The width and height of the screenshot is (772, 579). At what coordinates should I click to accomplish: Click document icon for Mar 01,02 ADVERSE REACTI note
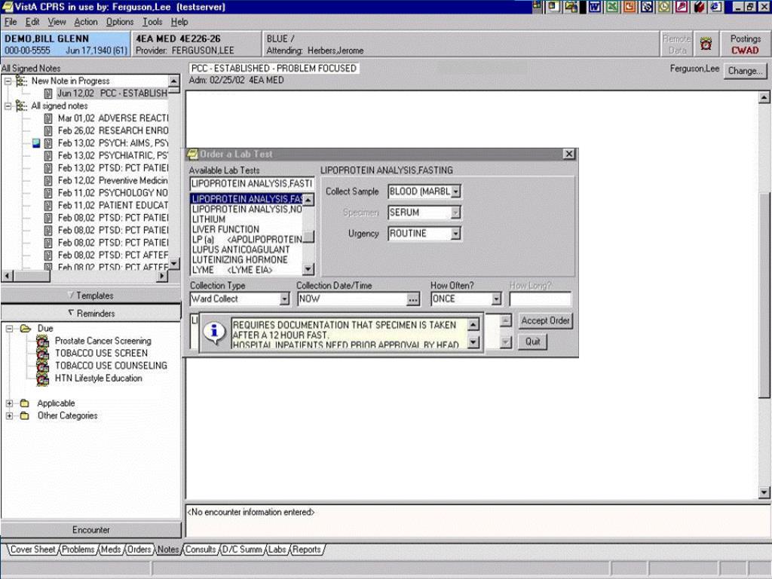pos(47,118)
